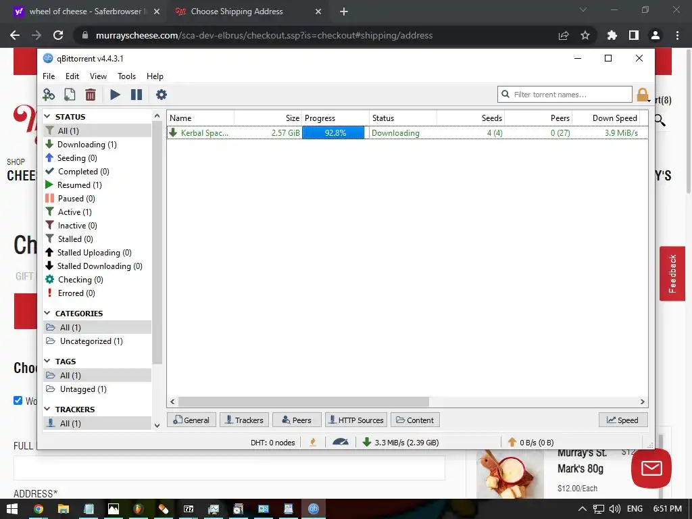Open the General details tab

pos(191,420)
